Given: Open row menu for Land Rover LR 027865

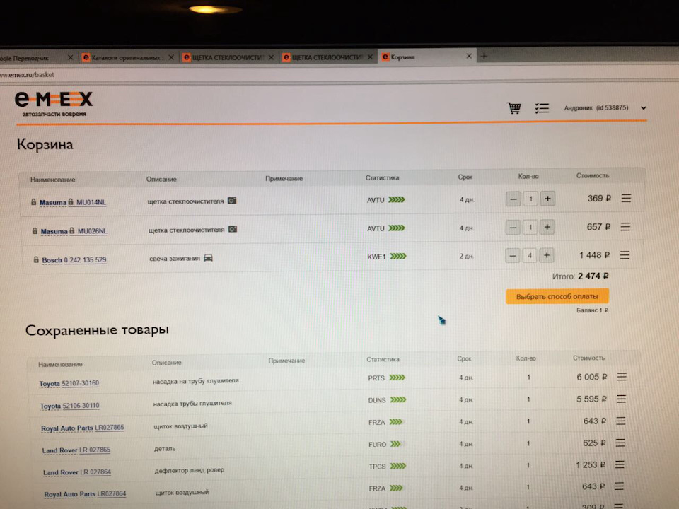Looking at the screenshot, I should (620, 443).
